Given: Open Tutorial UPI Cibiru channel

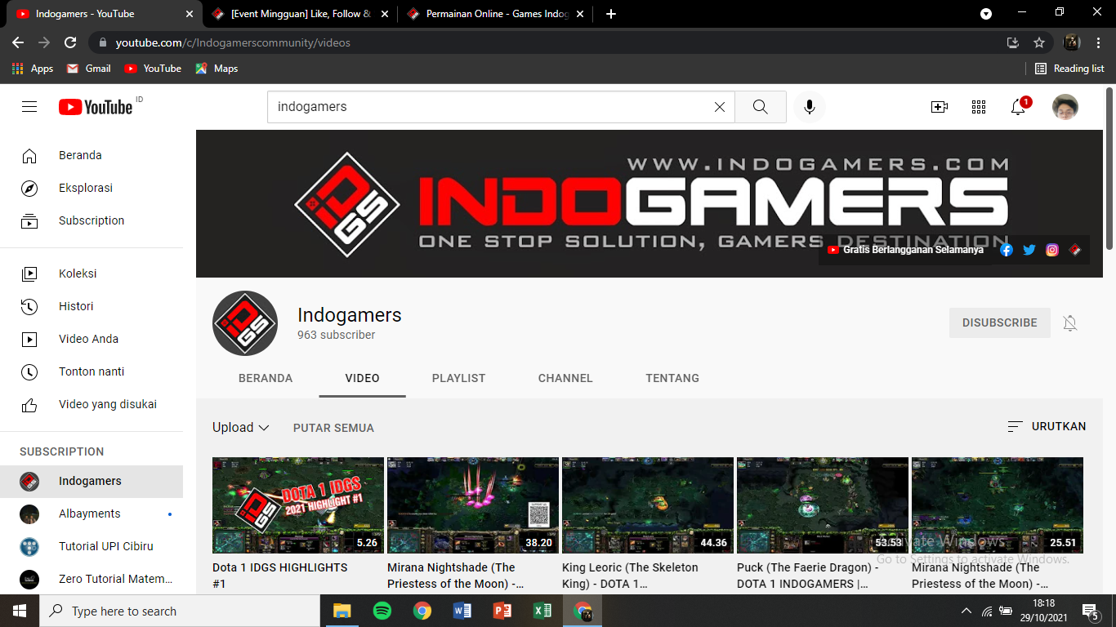Looking at the screenshot, I should 92,546.
